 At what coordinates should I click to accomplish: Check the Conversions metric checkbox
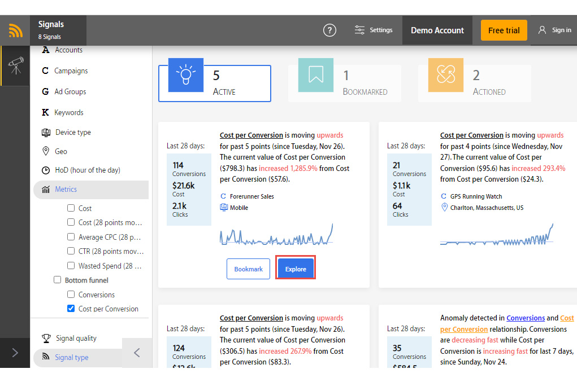tap(71, 294)
